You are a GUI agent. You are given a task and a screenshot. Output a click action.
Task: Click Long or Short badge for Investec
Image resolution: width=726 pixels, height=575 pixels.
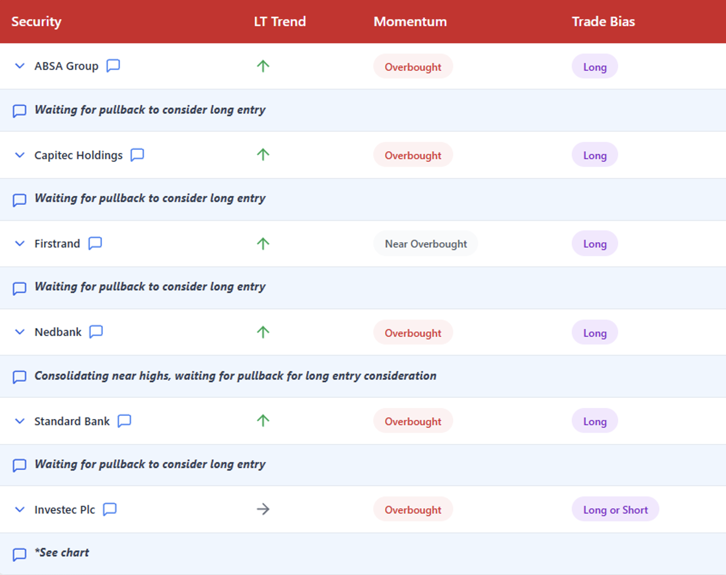615,509
